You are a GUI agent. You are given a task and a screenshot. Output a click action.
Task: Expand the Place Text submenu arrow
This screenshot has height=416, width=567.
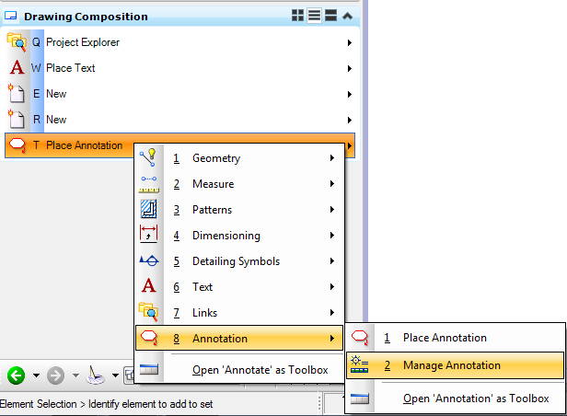350,68
